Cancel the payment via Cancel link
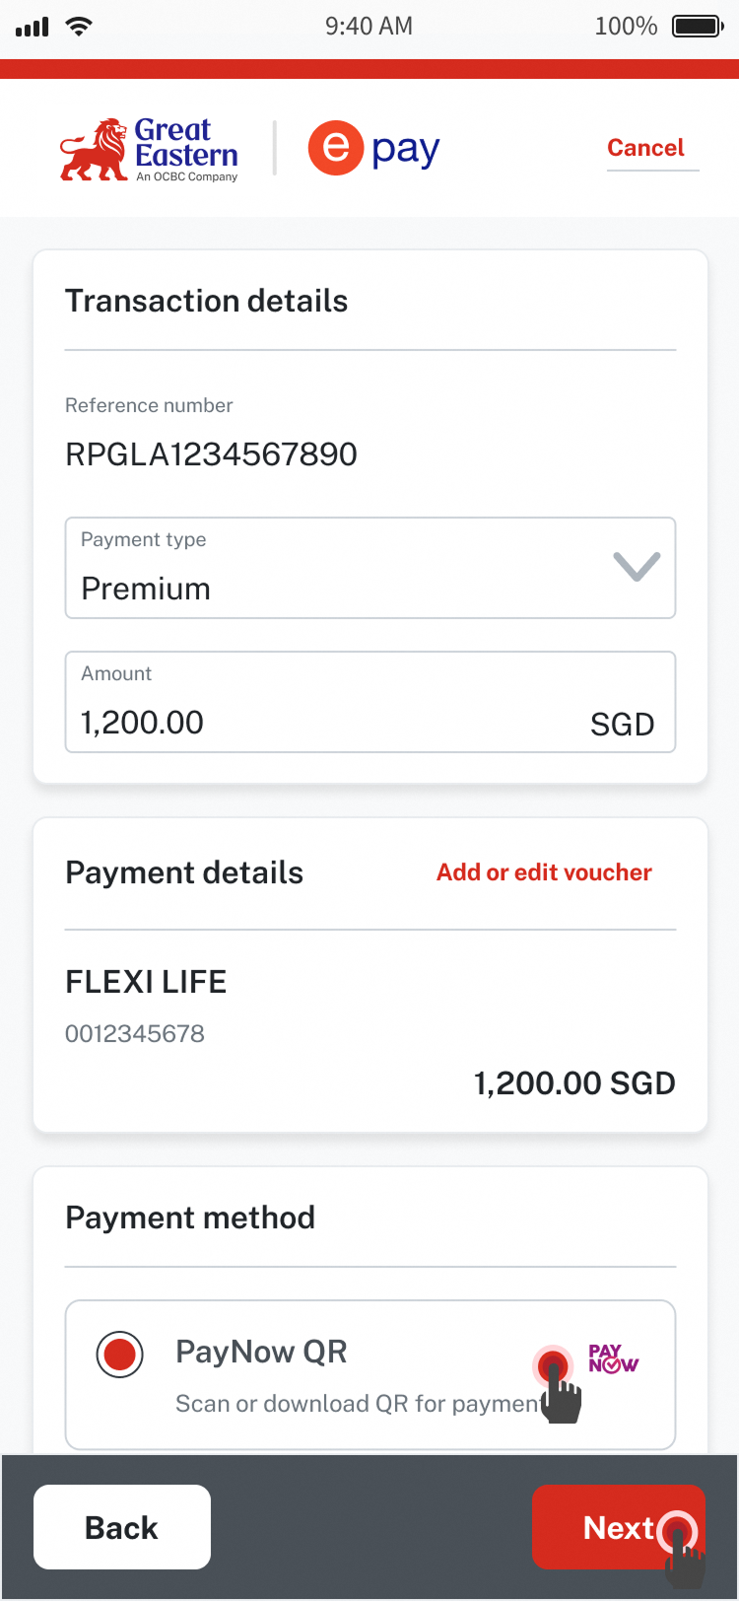Viewport: 739px width, 1601px height. (645, 148)
